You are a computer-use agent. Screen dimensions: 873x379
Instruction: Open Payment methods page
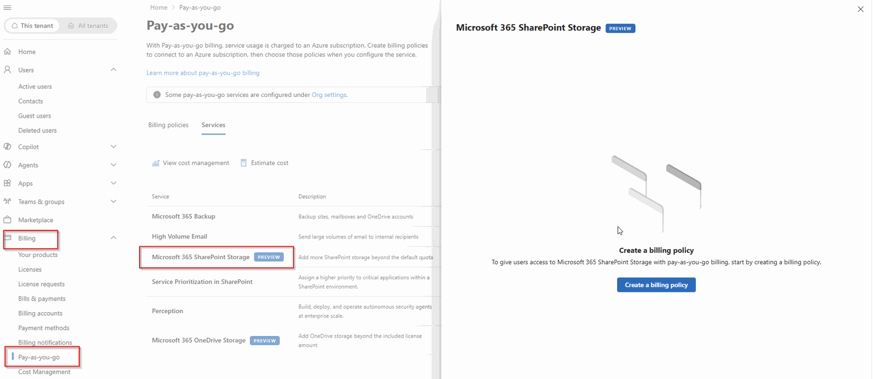(44, 328)
